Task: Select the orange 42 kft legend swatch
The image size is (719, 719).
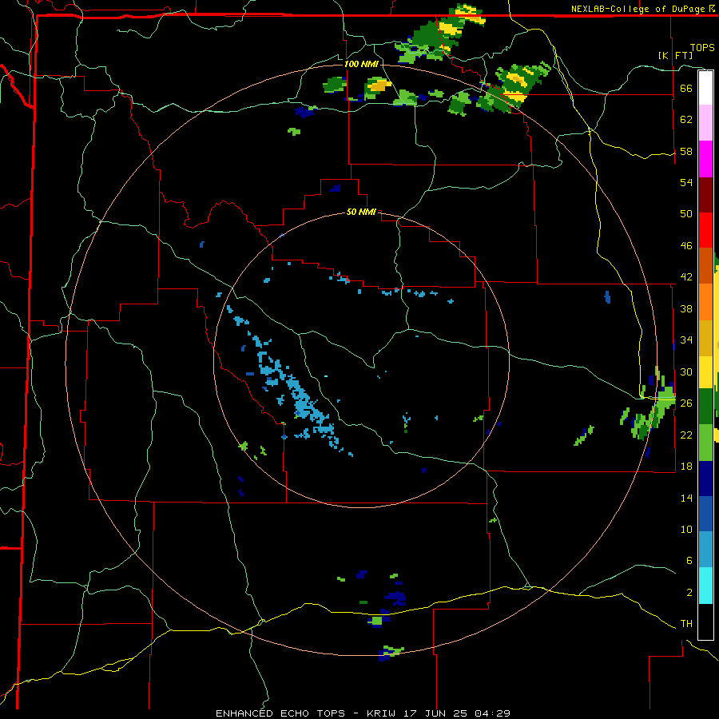Action: click(705, 302)
